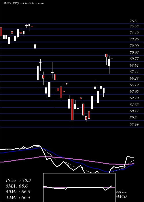Select the 72.09 price axis label

pyautogui.click(x=134, y=46)
